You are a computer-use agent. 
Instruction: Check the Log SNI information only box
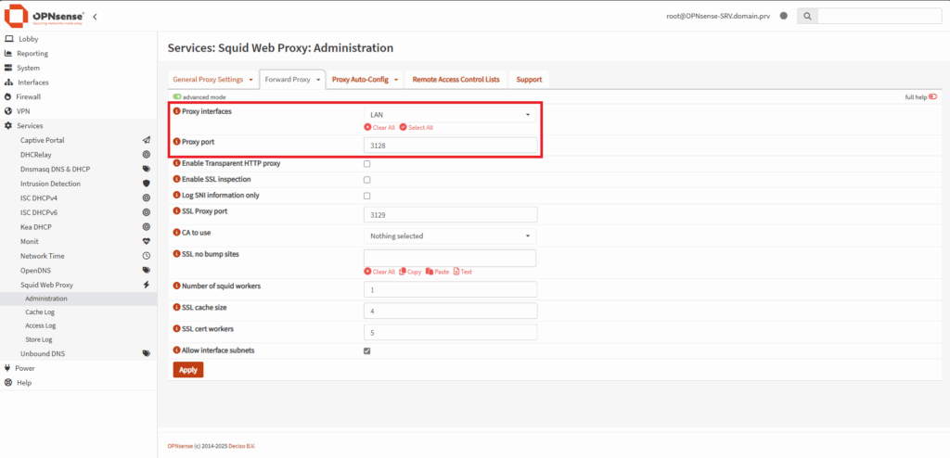(366, 196)
